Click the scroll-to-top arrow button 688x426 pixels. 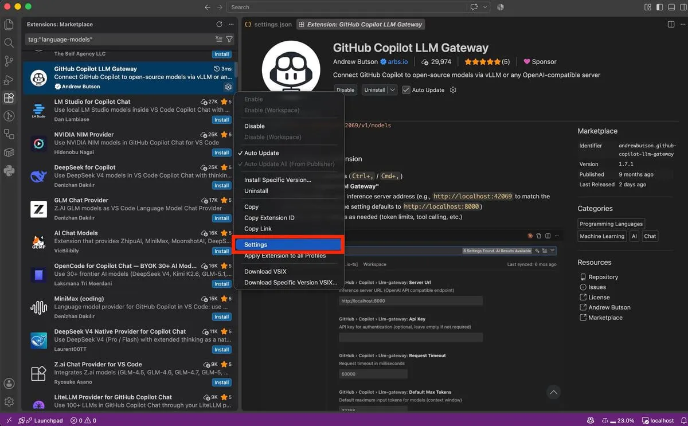tap(553, 393)
